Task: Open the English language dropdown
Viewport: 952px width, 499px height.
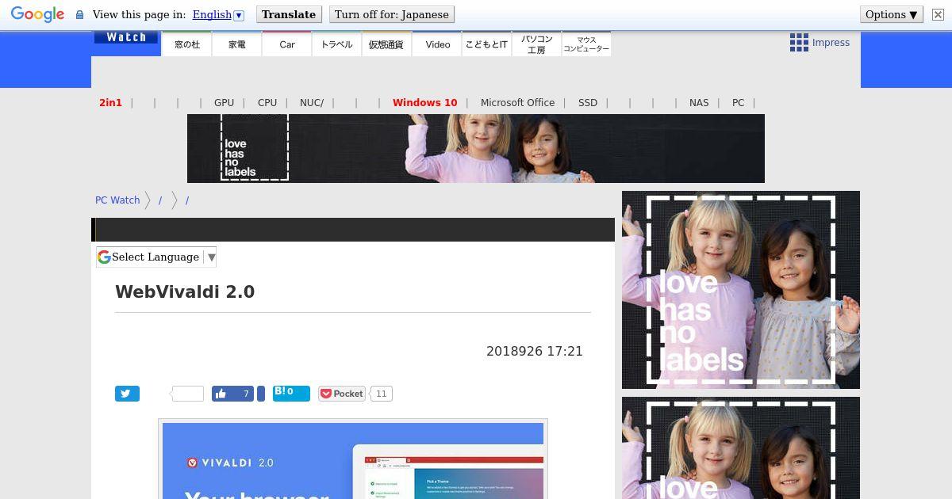Action: [x=218, y=14]
